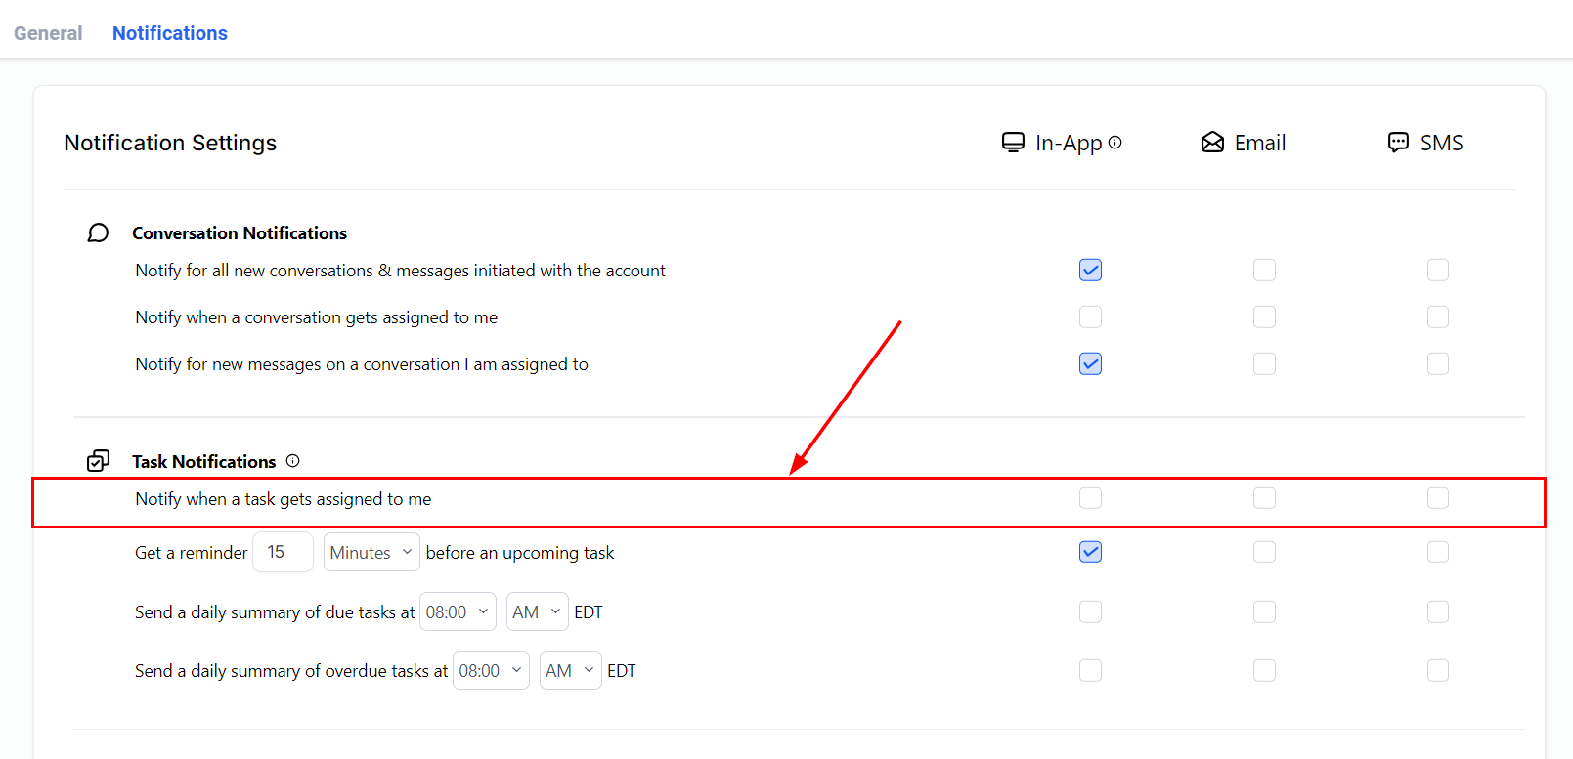Disable In-App for all new conversations
The width and height of the screenshot is (1573, 759).
1090,270
